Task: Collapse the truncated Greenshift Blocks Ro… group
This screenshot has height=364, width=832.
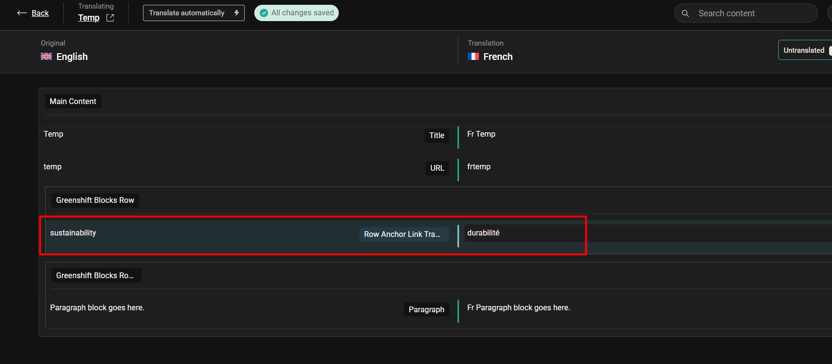Action: pyautogui.click(x=95, y=276)
